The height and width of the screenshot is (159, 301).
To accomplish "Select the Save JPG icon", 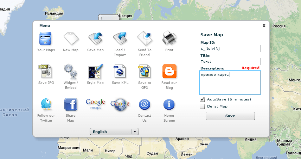I will 46,72.
